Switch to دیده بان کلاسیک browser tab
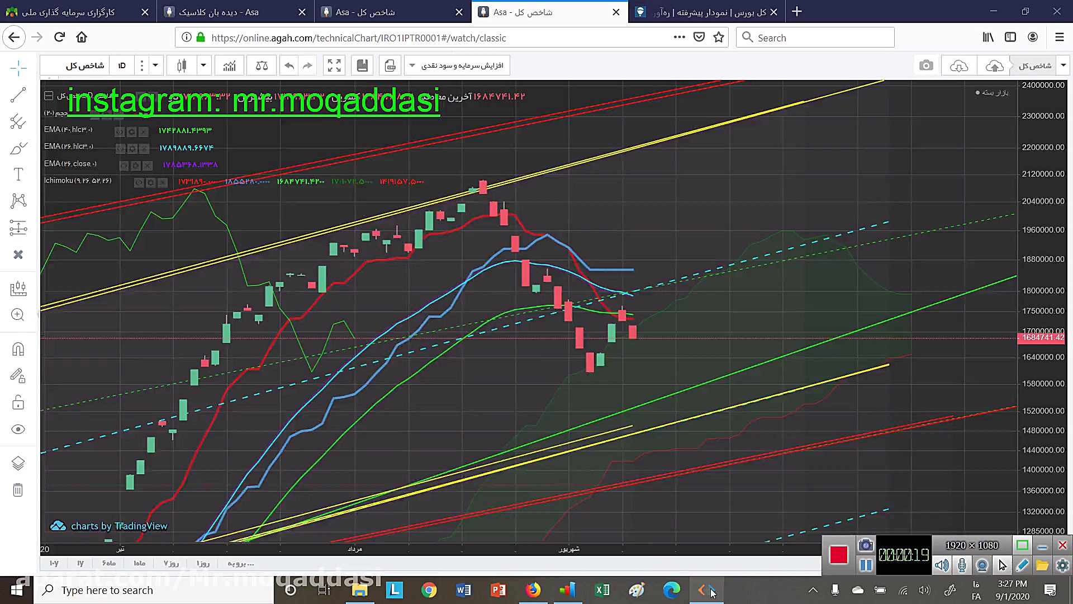 click(x=219, y=12)
